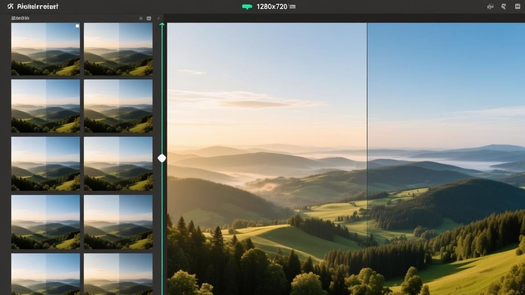Click the green arrow atop the vertical slider

(x=162, y=25)
